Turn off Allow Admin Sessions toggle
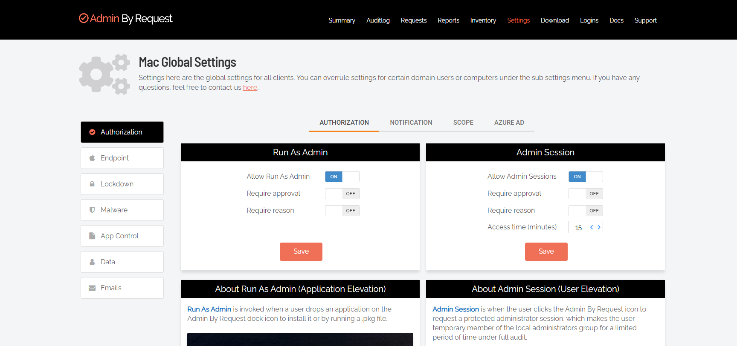Screen dimensions: 737x346 coord(586,177)
